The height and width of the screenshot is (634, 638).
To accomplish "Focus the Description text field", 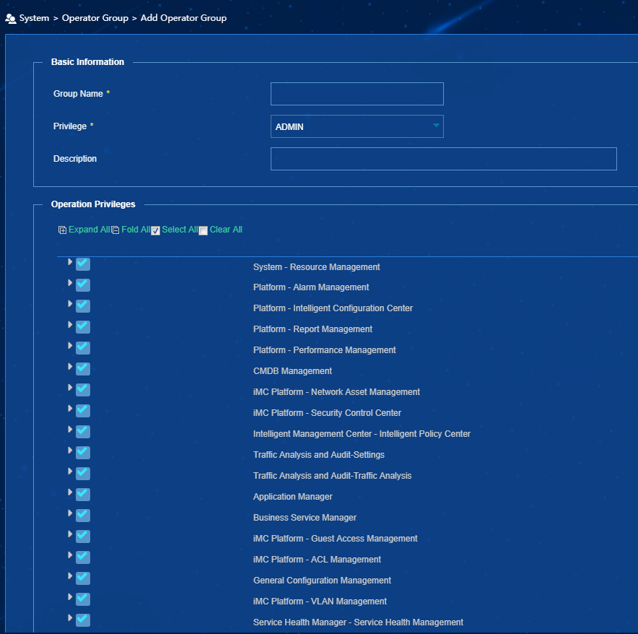I will pyautogui.click(x=444, y=159).
